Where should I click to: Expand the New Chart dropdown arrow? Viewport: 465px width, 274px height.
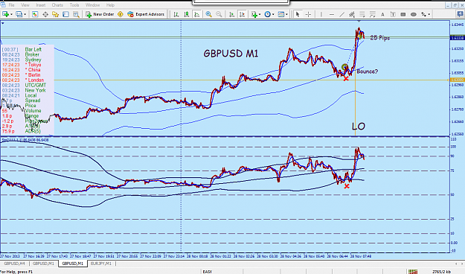click(11, 14)
